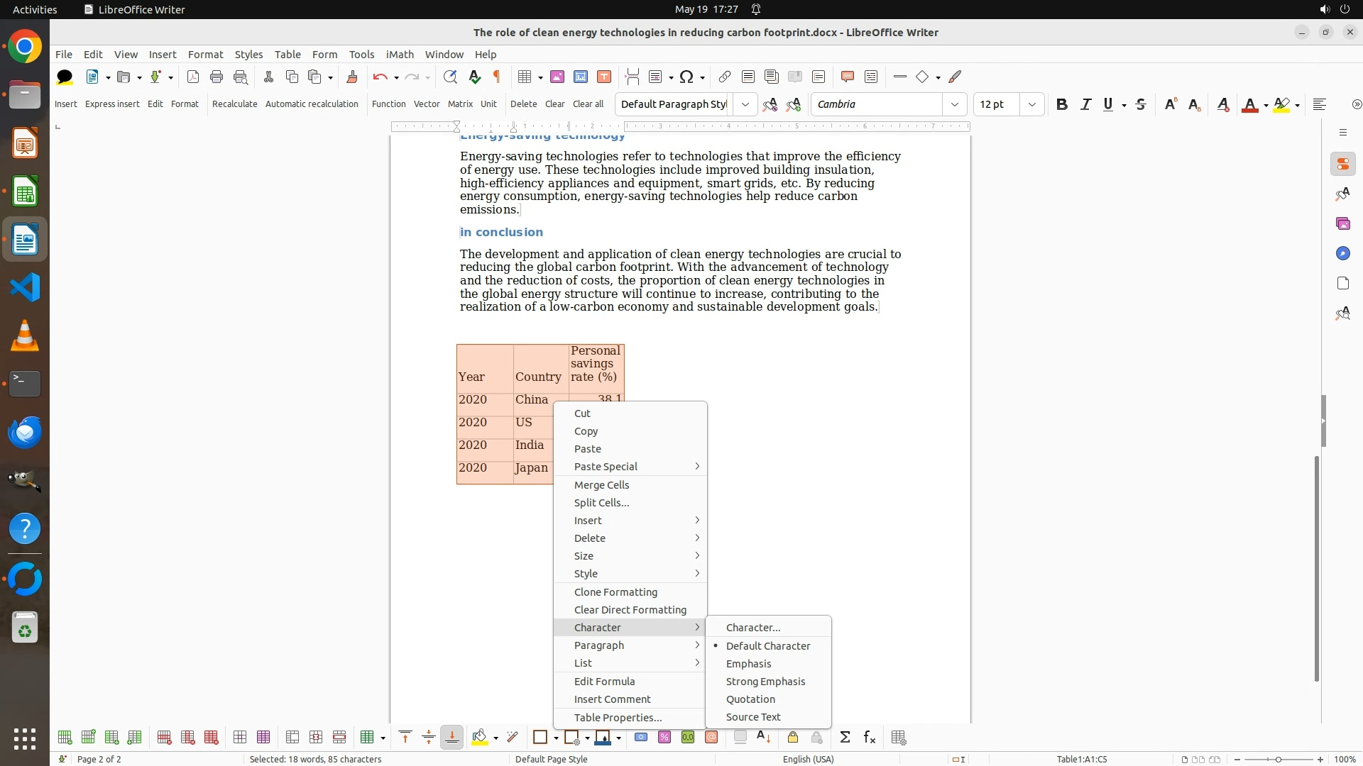The width and height of the screenshot is (1363, 766).
Task: Toggle Italic formatting button
Action: (1085, 104)
